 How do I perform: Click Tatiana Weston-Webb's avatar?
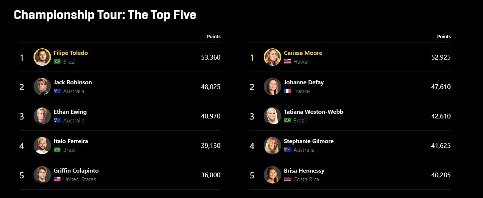[x=272, y=116]
